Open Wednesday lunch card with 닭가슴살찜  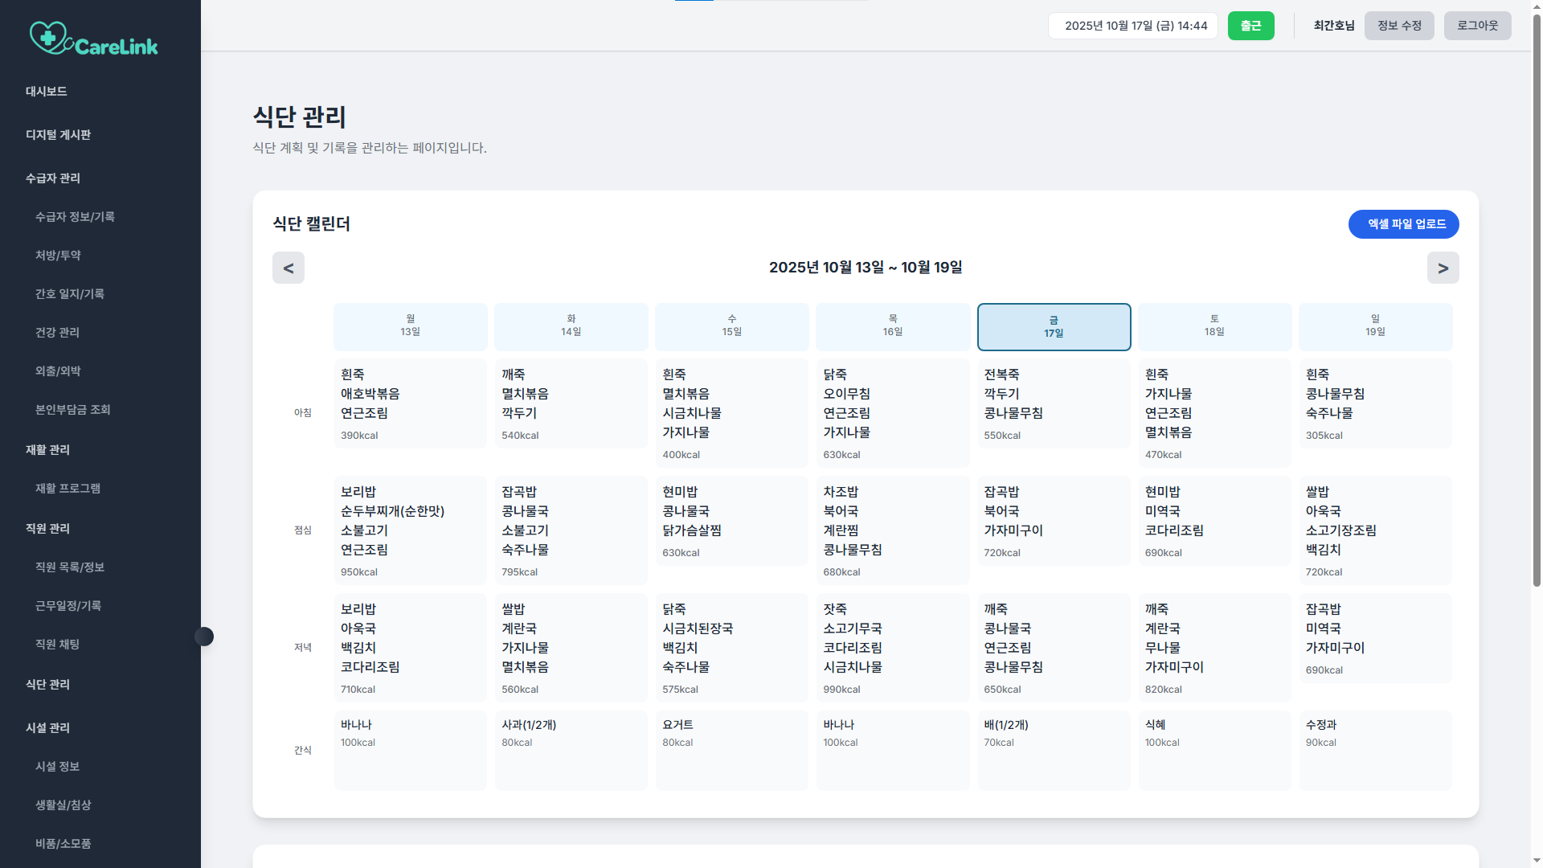point(731,521)
